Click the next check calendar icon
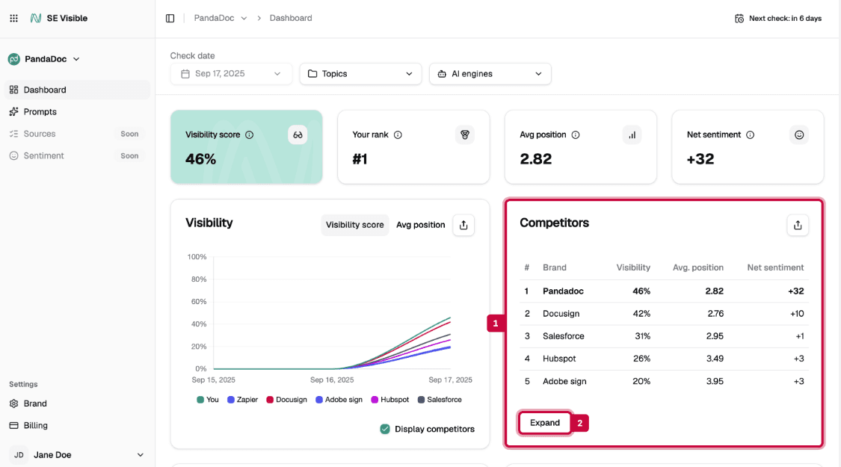 click(739, 18)
